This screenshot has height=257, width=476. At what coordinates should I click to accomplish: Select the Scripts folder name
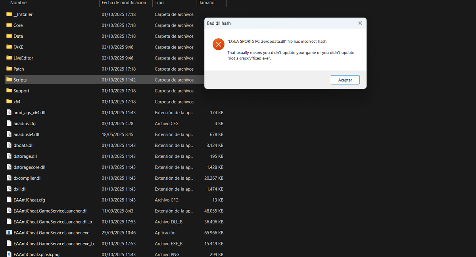tap(20, 80)
